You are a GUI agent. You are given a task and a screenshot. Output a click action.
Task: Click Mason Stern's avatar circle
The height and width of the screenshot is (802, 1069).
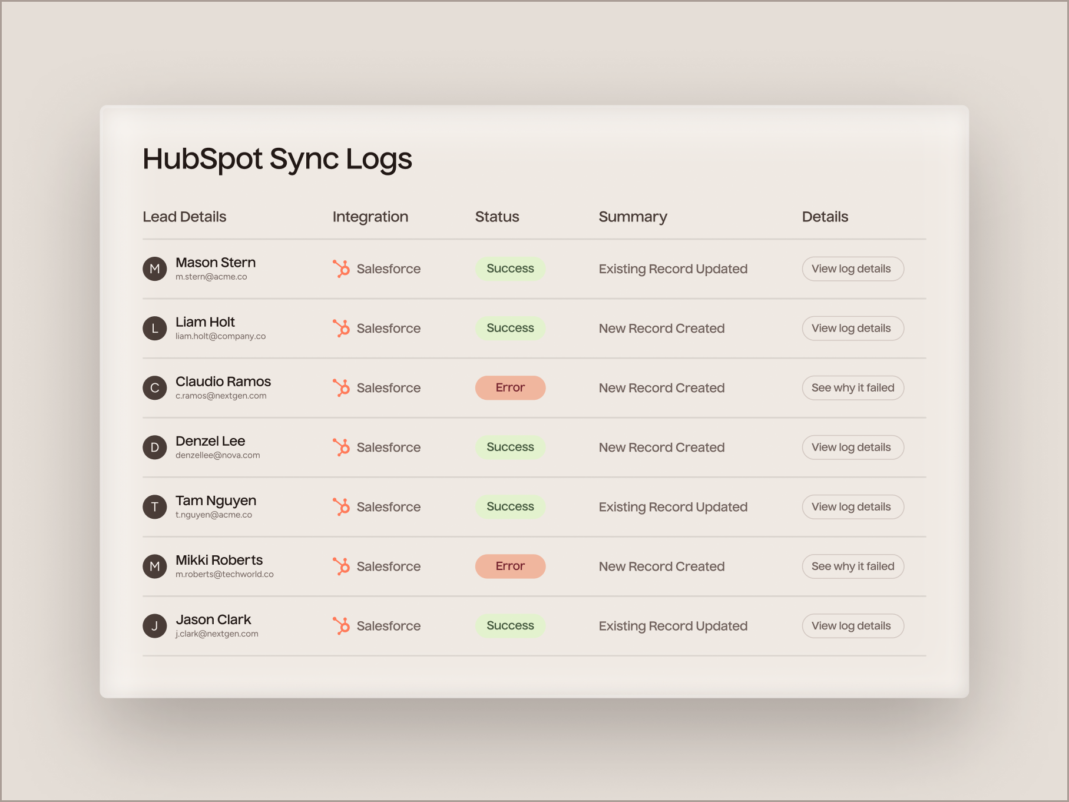coord(155,269)
